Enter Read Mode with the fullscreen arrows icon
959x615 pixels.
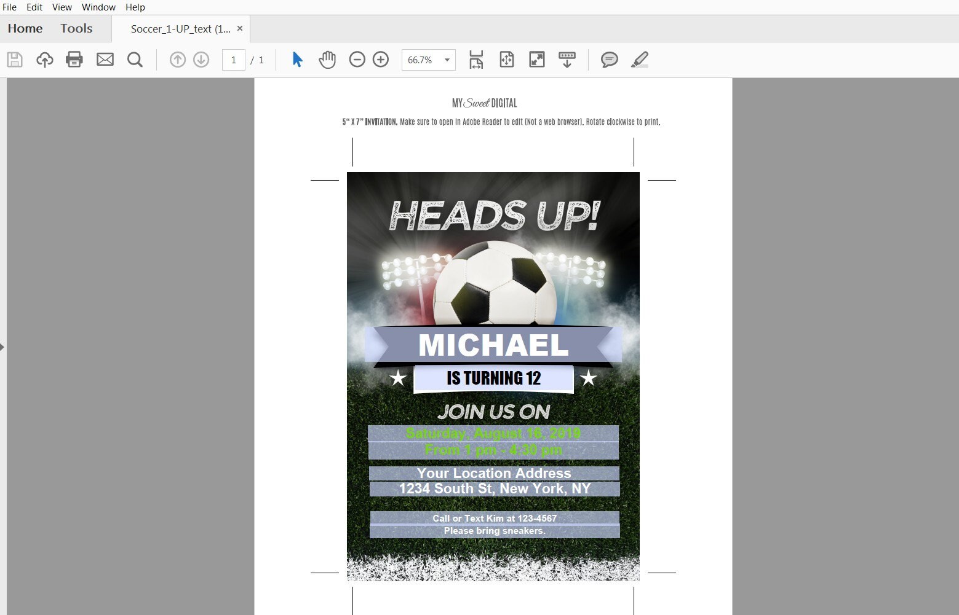pos(536,60)
